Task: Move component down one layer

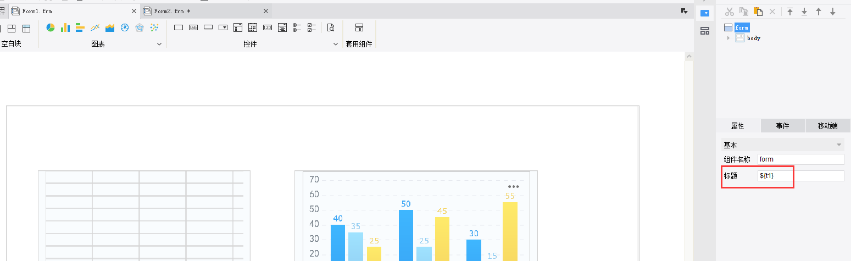Action: tap(833, 12)
